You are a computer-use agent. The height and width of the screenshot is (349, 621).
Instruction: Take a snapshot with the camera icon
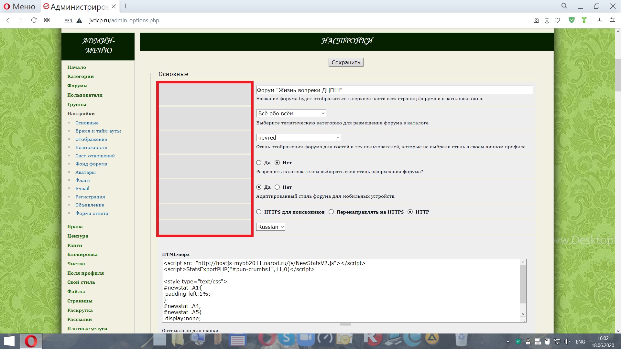pos(536,20)
